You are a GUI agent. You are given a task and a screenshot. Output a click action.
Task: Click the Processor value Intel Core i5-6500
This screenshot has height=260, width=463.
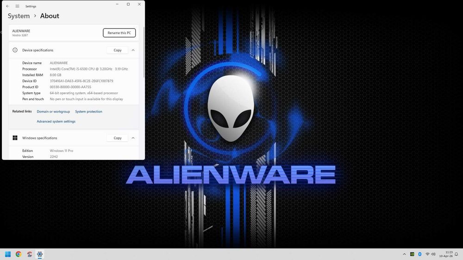tap(88, 69)
